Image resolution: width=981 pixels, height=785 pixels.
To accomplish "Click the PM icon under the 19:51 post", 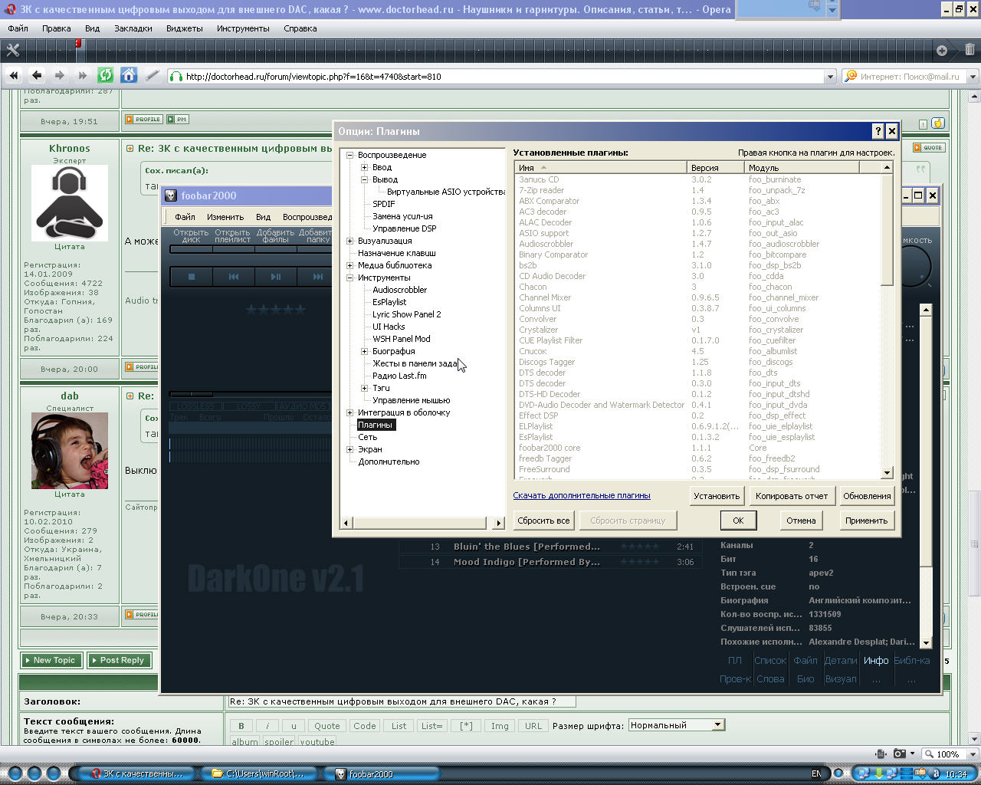I will point(178,120).
